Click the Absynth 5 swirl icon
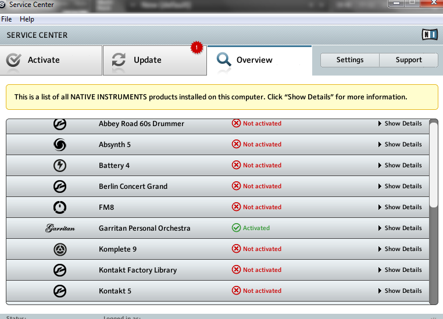The height and width of the screenshot is (319, 443). (60, 145)
